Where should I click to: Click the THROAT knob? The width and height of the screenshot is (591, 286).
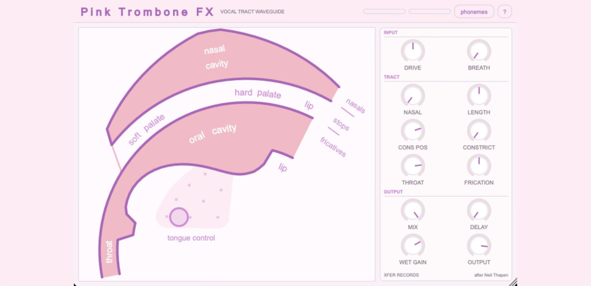click(413, 165)
